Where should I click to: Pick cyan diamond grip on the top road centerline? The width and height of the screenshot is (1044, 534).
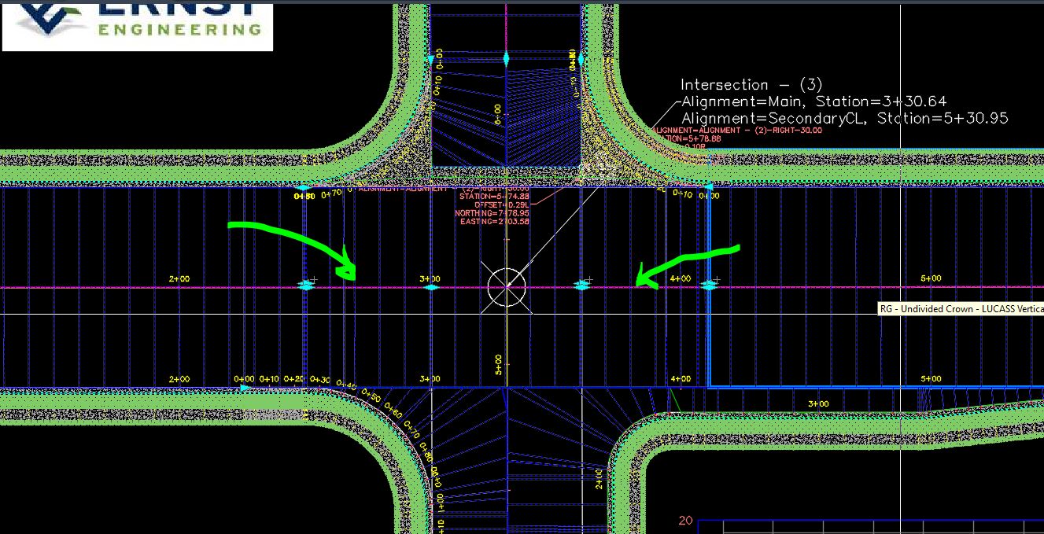pyautogui.click(x=506, y=58)
